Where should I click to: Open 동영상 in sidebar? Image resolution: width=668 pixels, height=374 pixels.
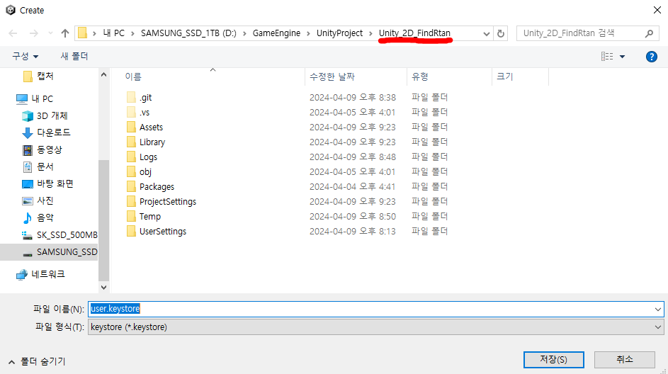tap(49, 149)
